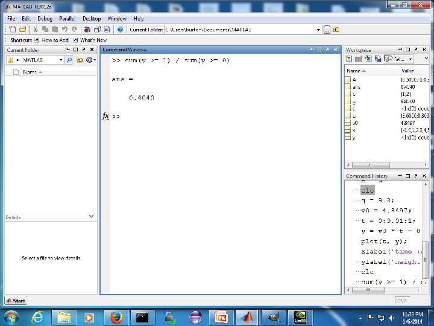Open the Help menu
The height and width of the screenshot is (326, 434).
click(139, 19)
